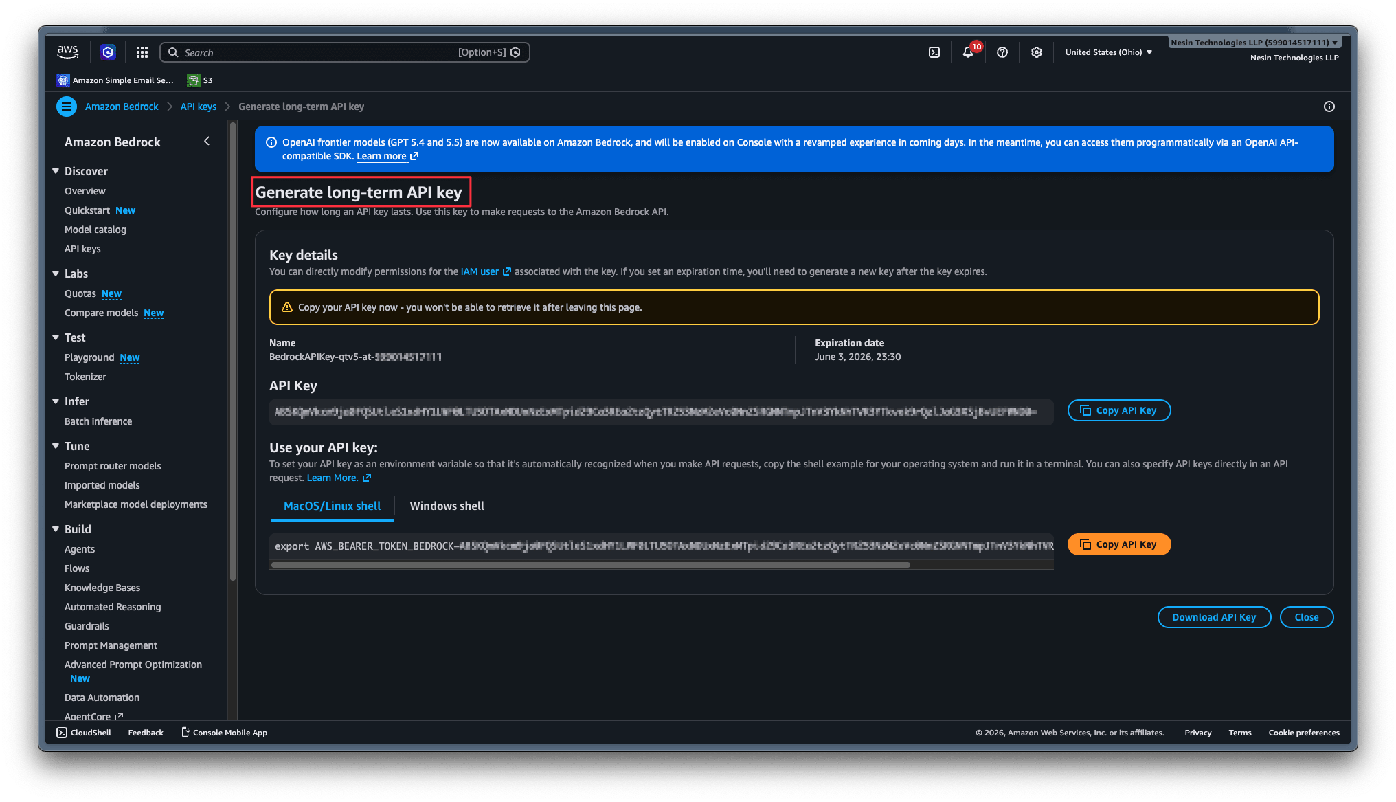Open Compare models in the sidebar
This screenshot has height=802, width=1396.
pos(102,313)
